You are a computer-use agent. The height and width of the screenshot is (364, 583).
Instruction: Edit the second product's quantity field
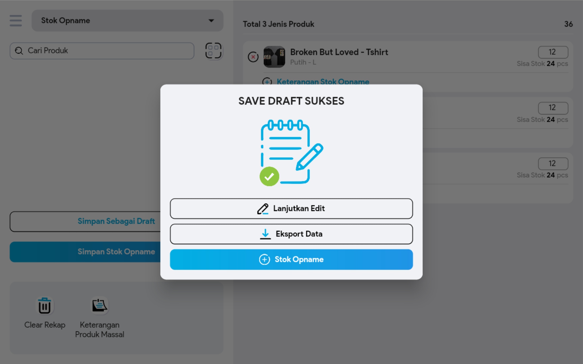point(553,108)
